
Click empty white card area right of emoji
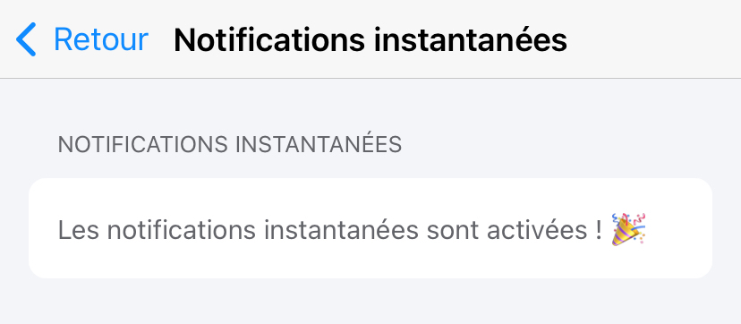678,229
